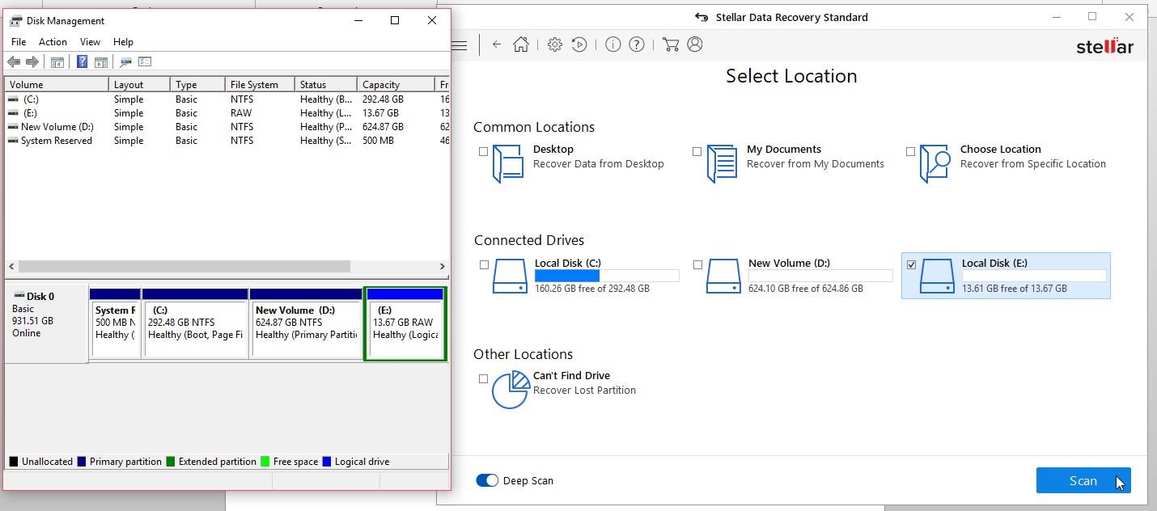
Task: Click the Properties toolbar icon in Disk Management
Action: (x=146, y=62)
